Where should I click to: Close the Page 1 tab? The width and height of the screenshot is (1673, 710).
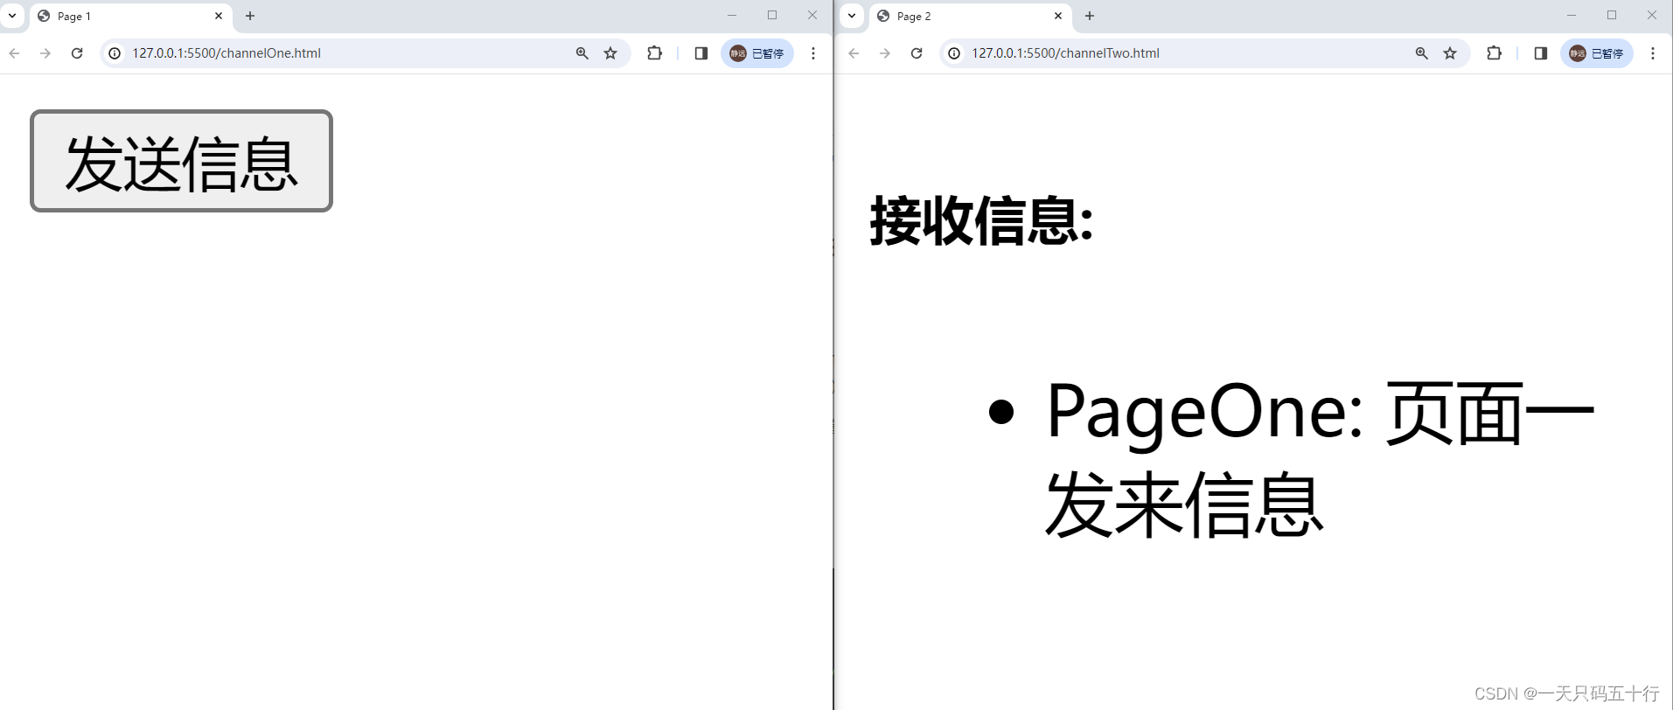tap(219, 16)
